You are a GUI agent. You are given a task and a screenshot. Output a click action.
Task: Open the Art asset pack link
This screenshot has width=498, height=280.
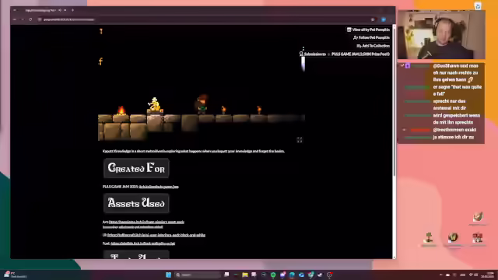tap(146, 222)
